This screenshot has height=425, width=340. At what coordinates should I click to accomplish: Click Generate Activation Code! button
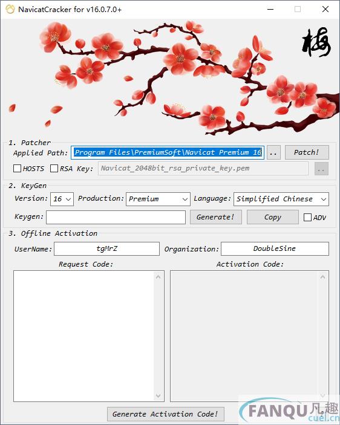pyautogui.click(x=166, y=414)
